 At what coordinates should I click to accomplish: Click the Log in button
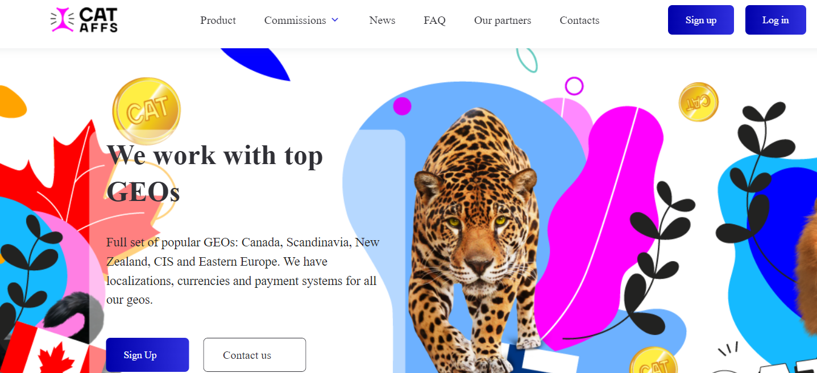pyautogui.click(x=775, y=20)
